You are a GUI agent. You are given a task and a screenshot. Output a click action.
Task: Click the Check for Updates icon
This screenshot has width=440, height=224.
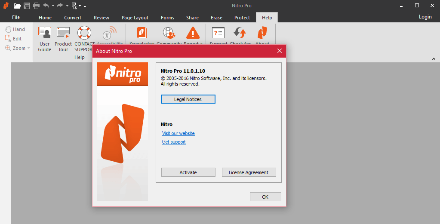click(240, 34)
